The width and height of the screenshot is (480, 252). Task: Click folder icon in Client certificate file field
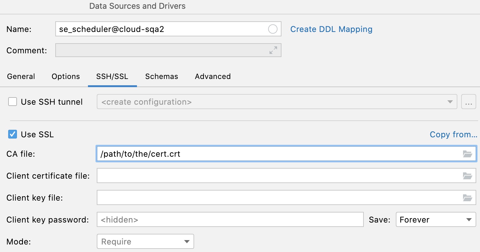pos(467,176)
